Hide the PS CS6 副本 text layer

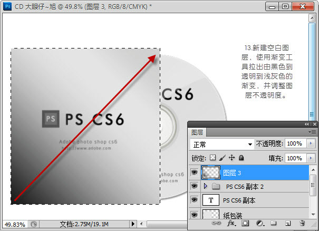coord(194,200)
